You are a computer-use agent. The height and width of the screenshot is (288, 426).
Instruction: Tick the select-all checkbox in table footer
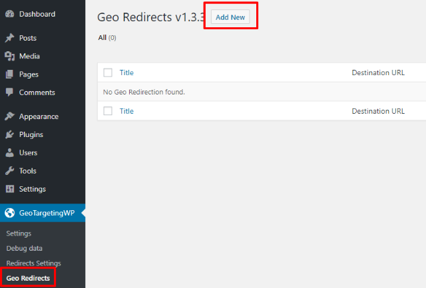[108, 111]
